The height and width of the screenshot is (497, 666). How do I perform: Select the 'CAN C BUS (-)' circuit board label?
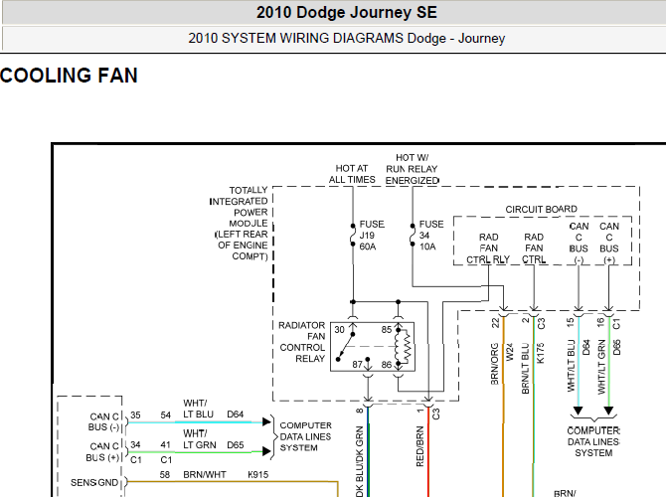[579, 243]
